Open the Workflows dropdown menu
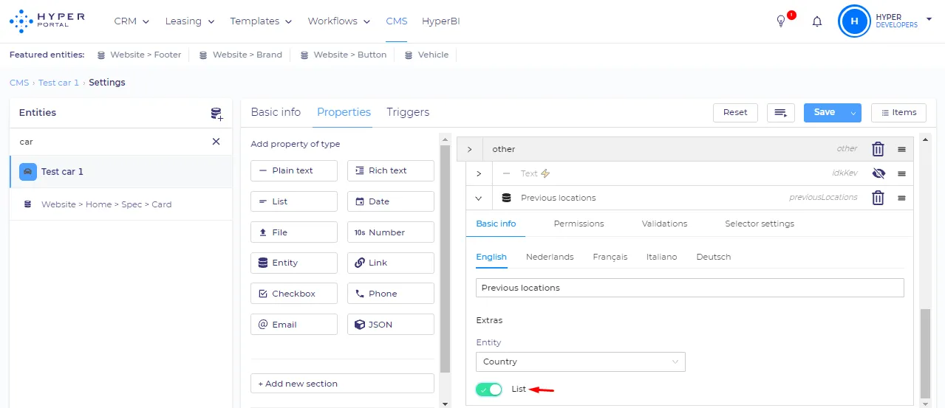Viewport: 945px width, 408px height. coord(339,21)
